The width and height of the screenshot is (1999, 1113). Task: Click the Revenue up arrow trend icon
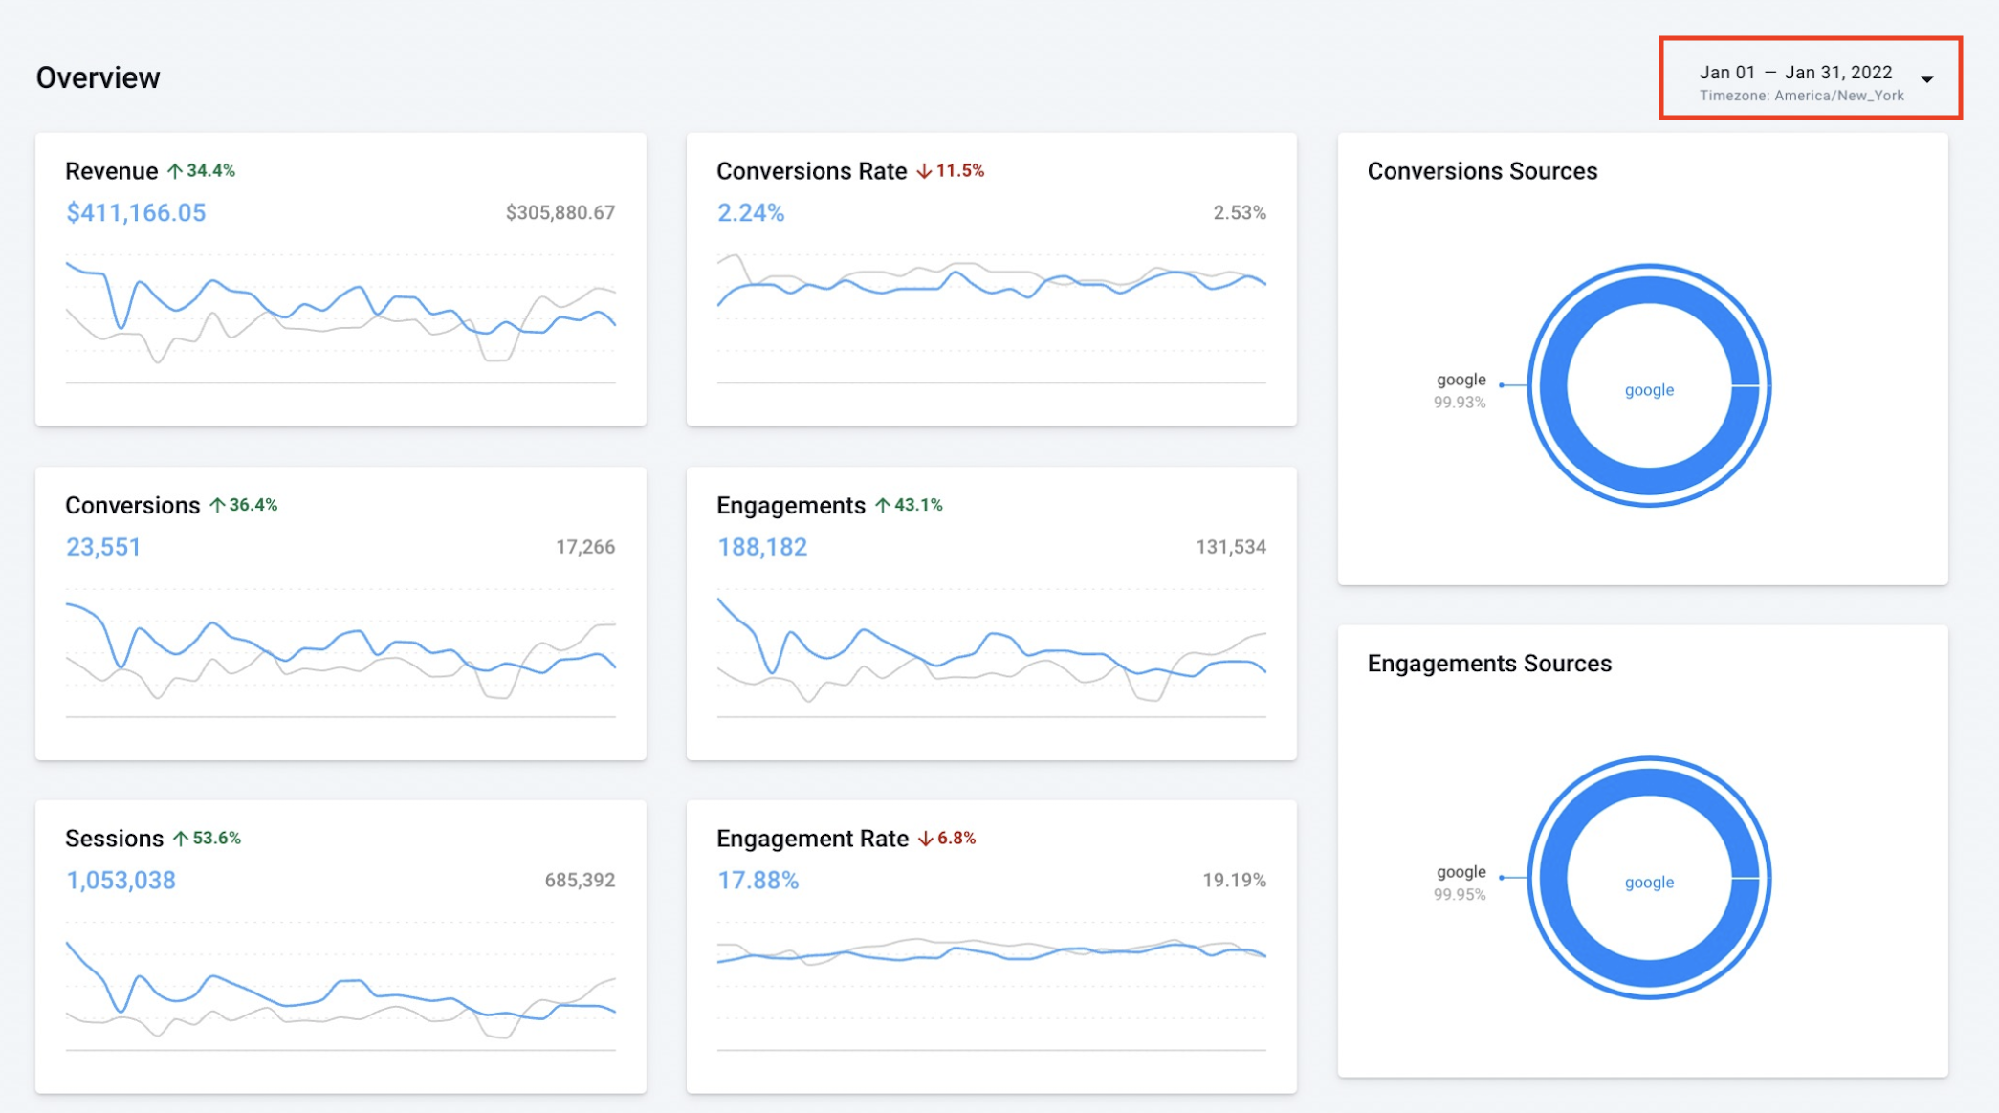(175, 171)
